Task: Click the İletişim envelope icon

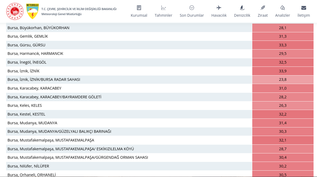Action: (304, 8)
